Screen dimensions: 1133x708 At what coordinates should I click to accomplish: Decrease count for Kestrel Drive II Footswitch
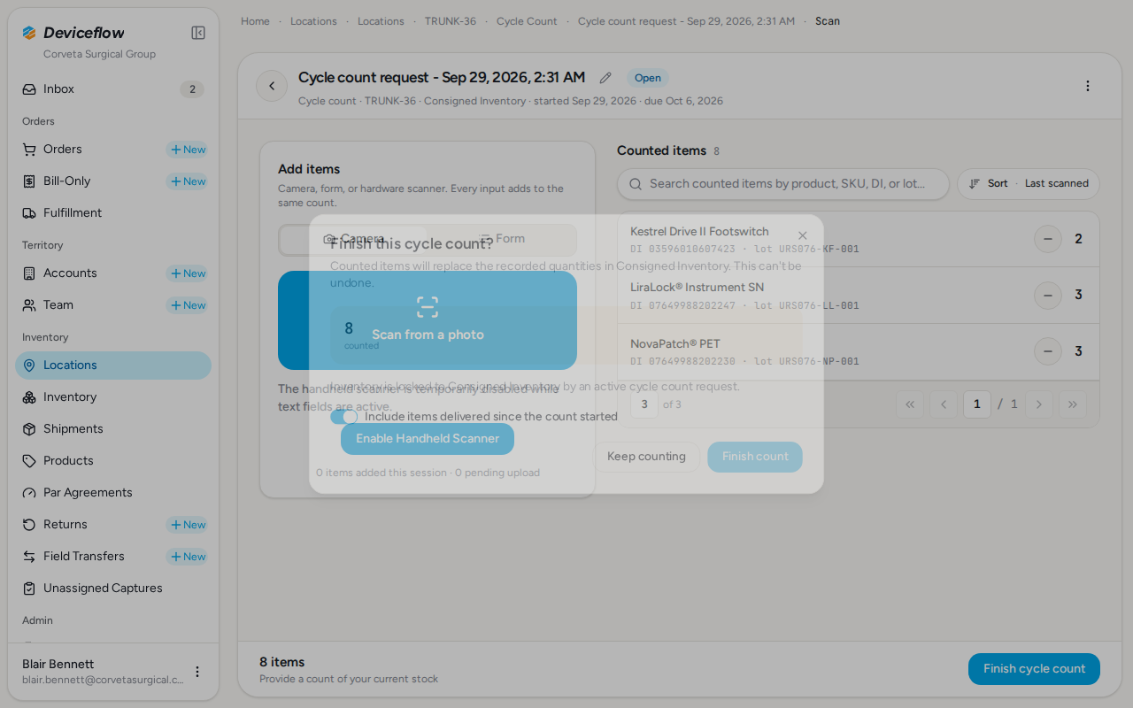[x=1048, y=239]
